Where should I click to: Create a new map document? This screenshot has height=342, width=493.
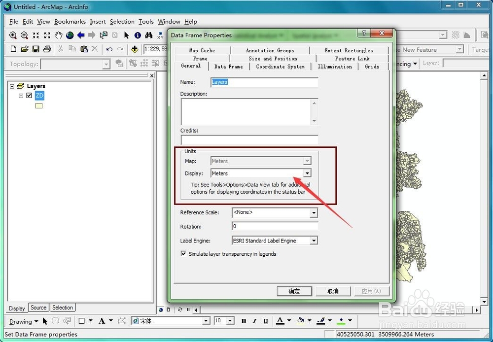pos(13,49)
